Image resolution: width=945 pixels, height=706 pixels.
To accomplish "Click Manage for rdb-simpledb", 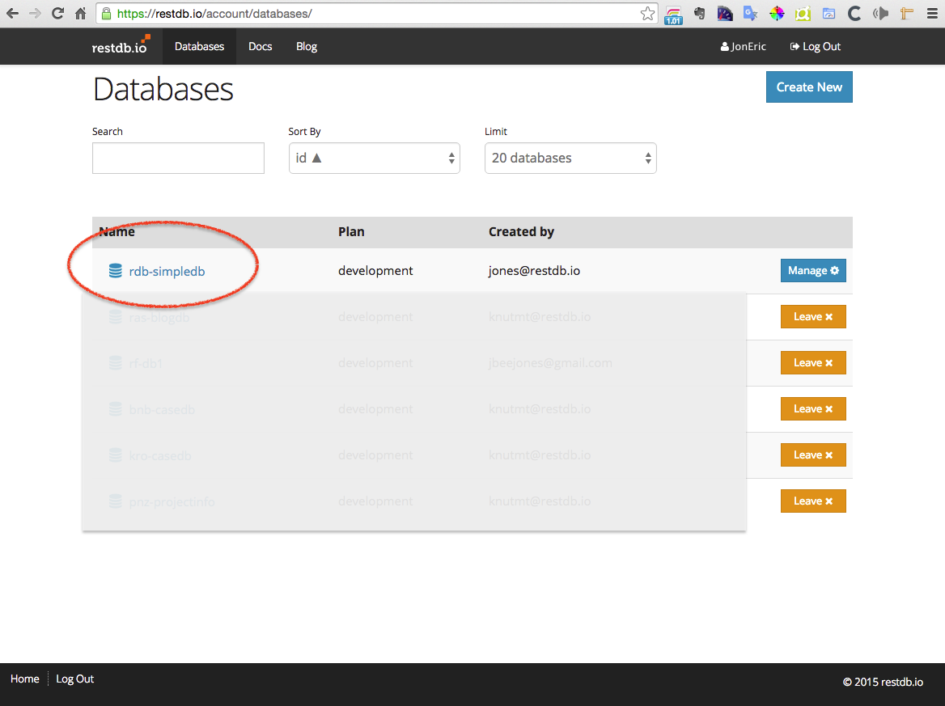I will click(813, 270).
